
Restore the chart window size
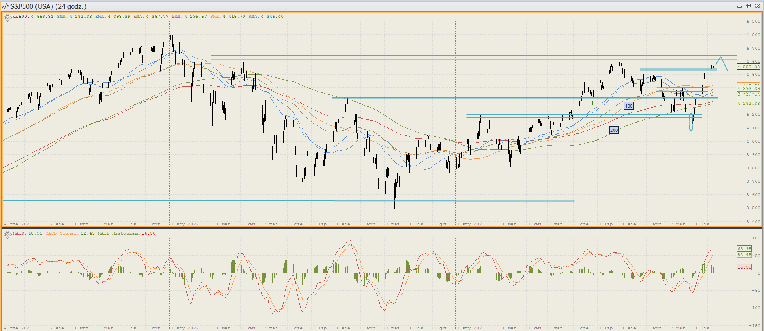coord(748,6)
